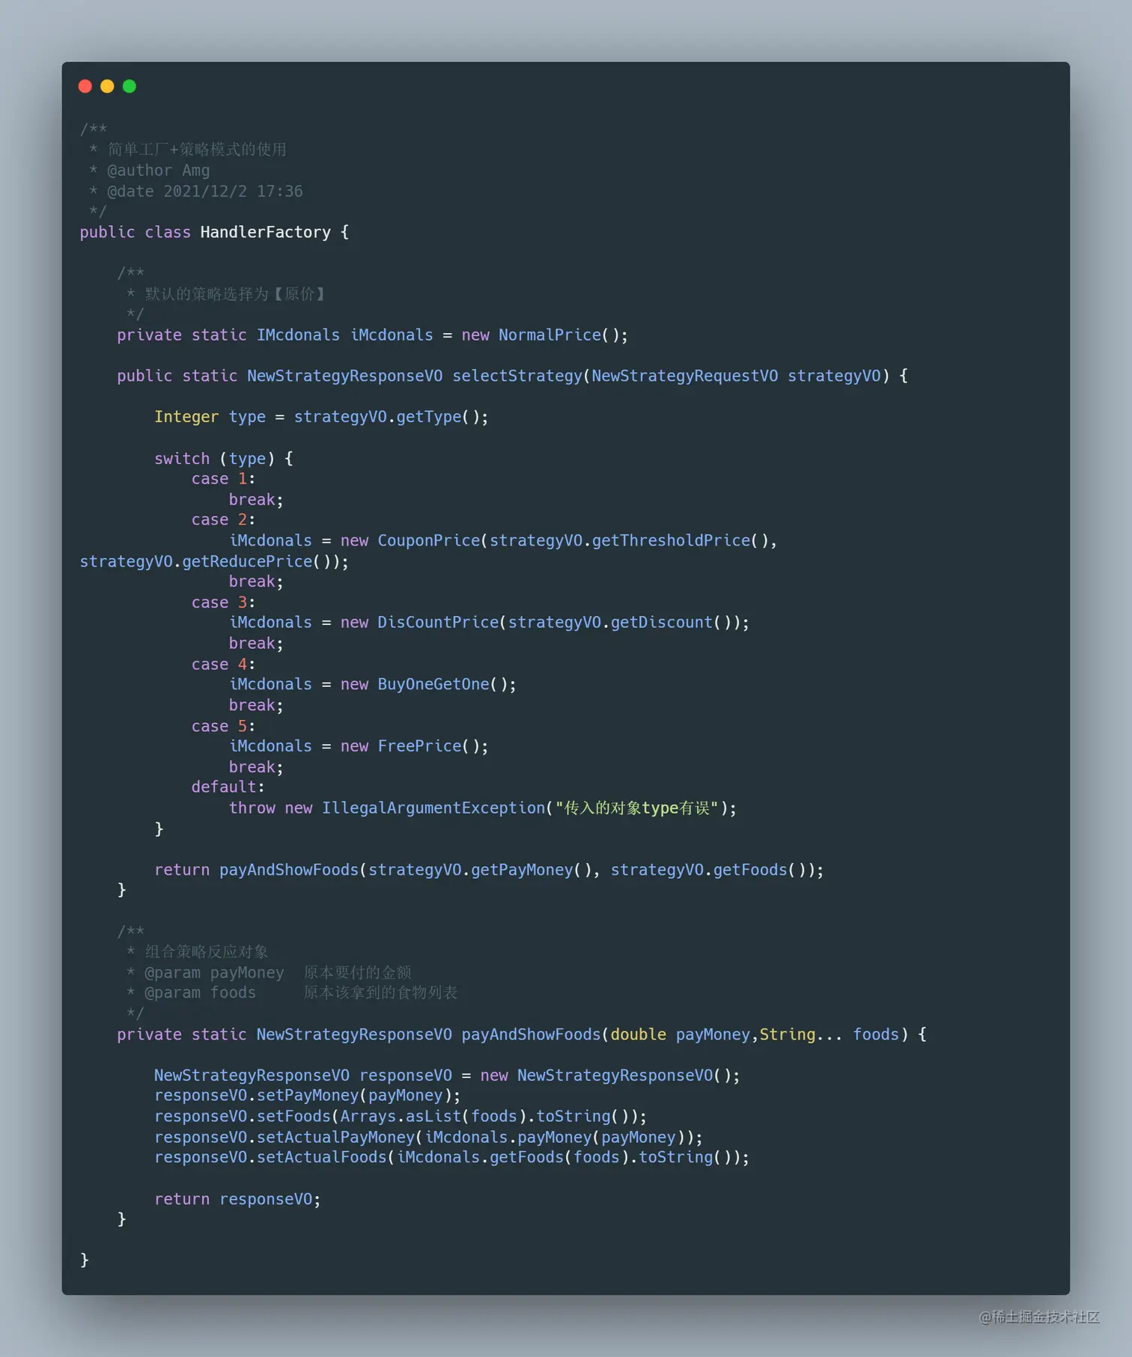
Task: Click the 'default:' label
Action: click(x=228, y=787)
